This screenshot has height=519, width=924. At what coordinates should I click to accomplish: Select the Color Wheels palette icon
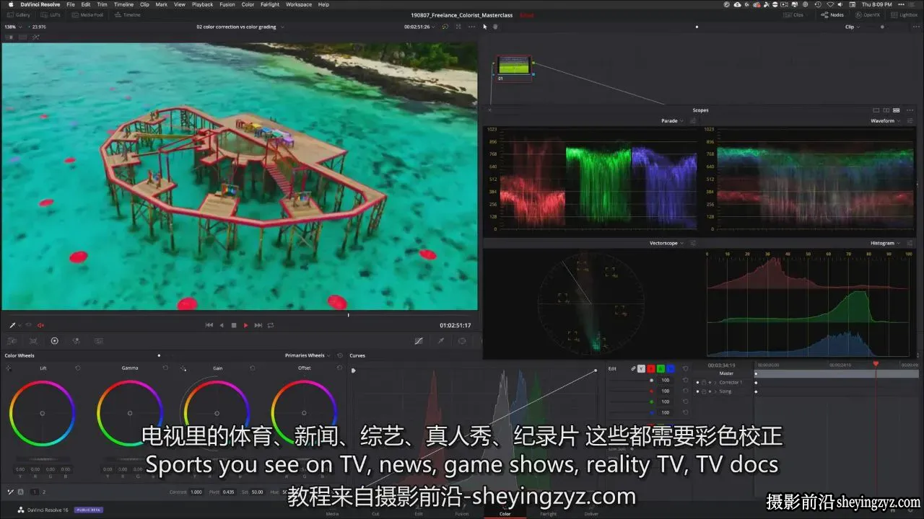[x=54, y=341]
